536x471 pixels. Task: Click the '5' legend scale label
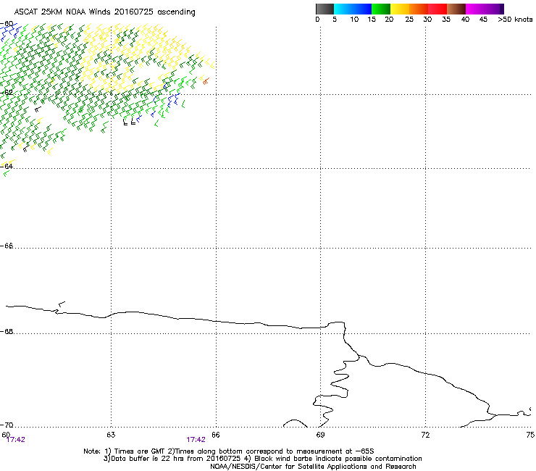click(x=335, y=20)
